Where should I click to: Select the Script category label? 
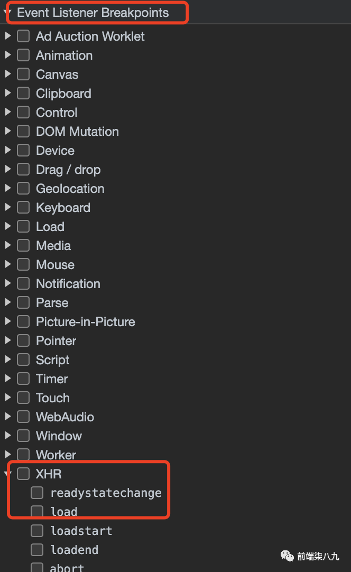pos(52,360)
